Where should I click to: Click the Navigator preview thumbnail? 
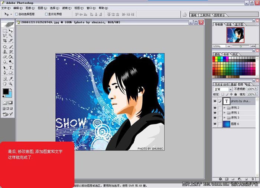[x=235, y=35]
